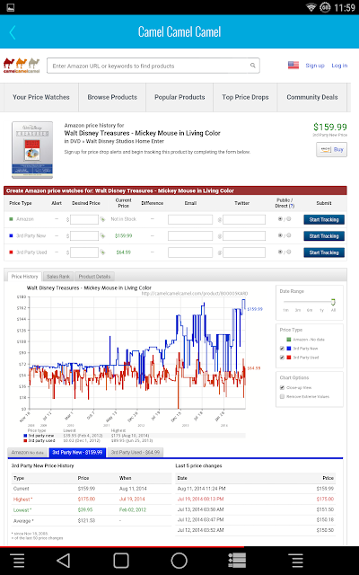Tap the image notification icon in the status bar

point(11,7)
